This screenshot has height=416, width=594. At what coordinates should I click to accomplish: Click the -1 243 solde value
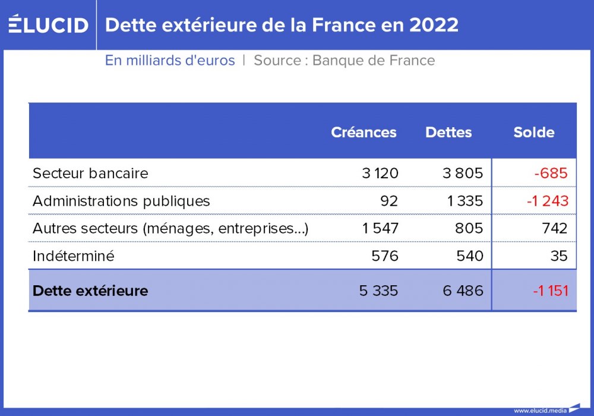[x=548, y=201]
